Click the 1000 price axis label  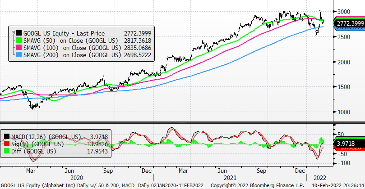pyautogui.click(x=344, y=112)
